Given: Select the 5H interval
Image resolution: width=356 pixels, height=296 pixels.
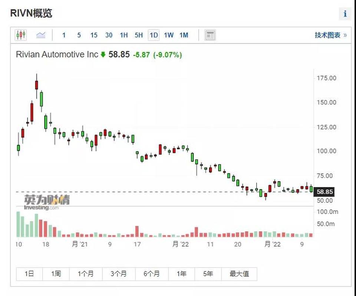Looking at the screenshot, I should [x=139, y=35].
